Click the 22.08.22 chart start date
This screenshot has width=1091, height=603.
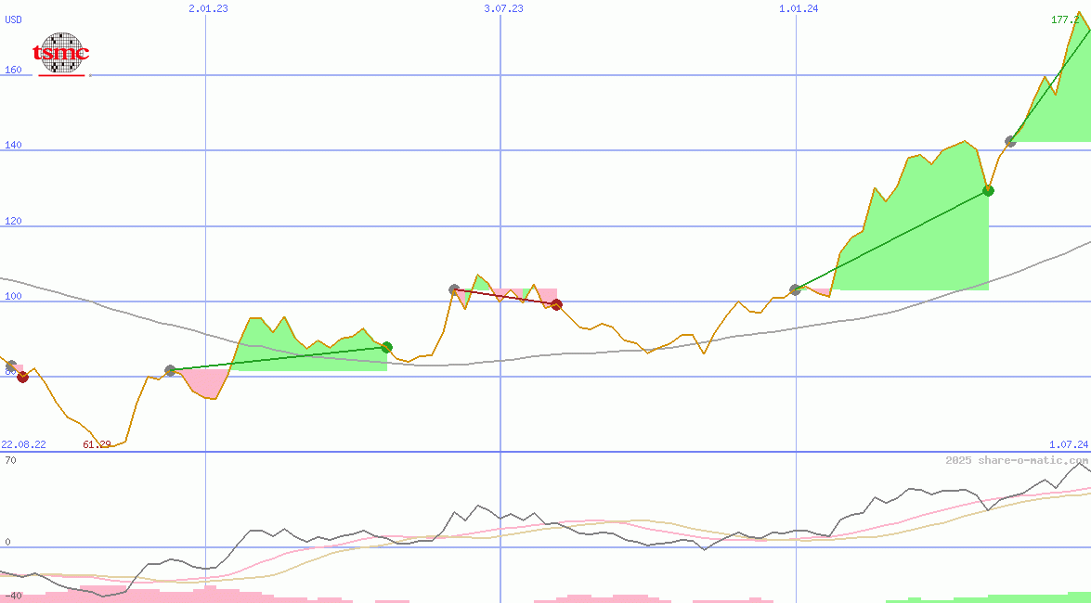tap(23, 444)
